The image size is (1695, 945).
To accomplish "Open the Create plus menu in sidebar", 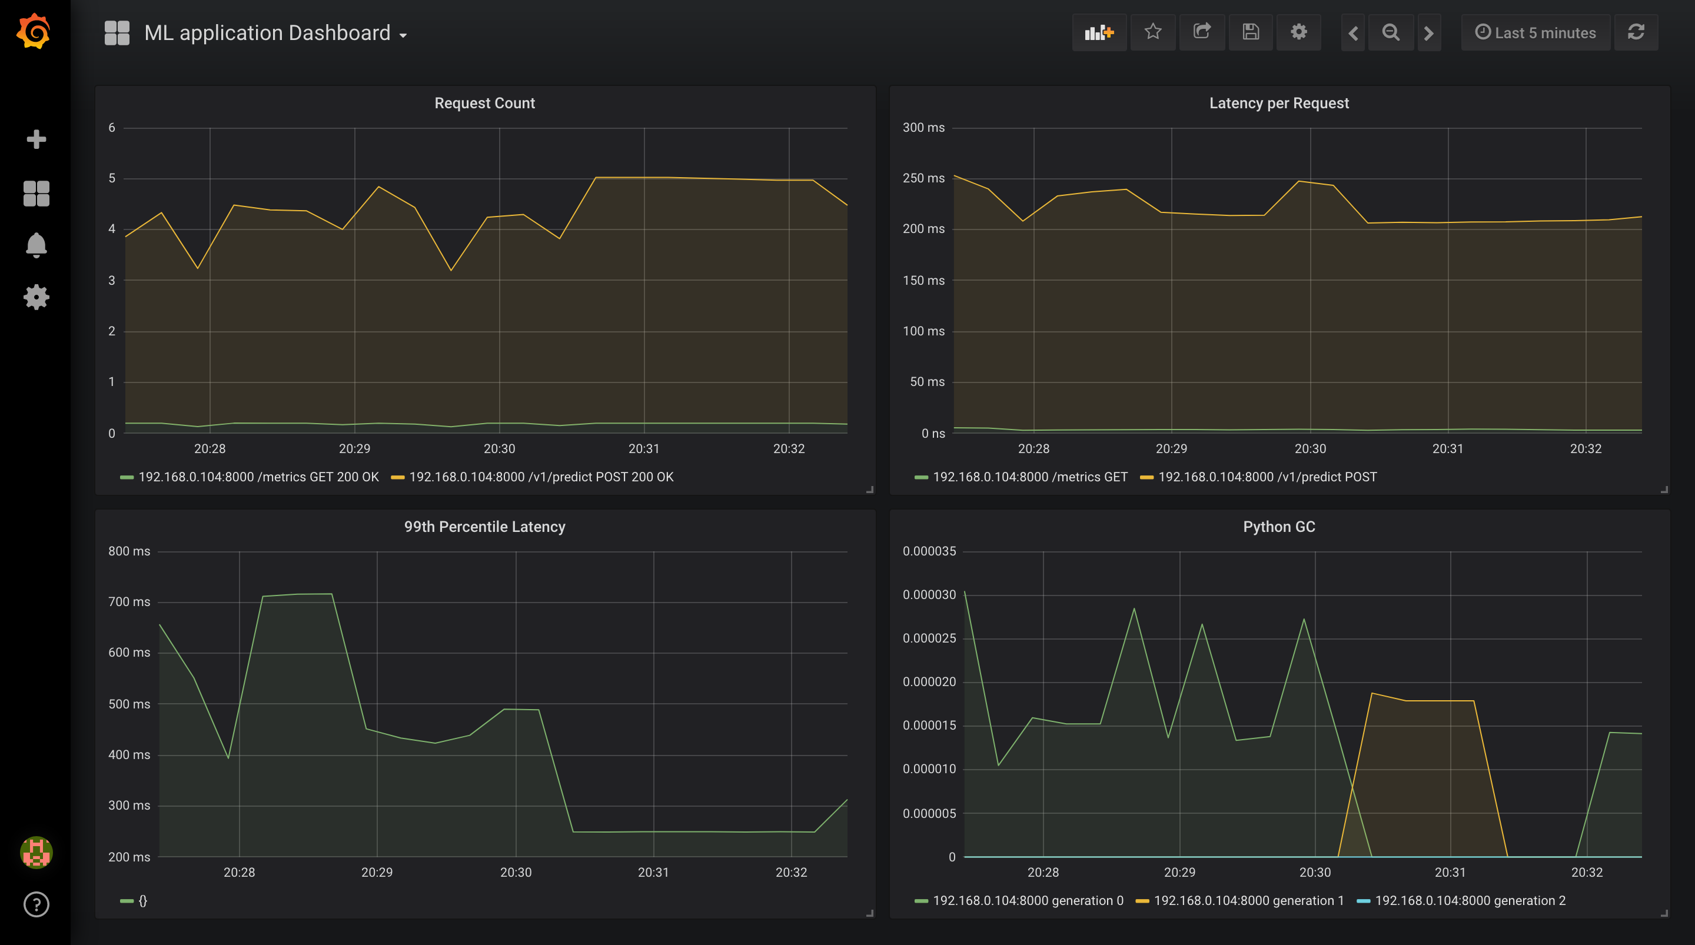I will 36,139.
